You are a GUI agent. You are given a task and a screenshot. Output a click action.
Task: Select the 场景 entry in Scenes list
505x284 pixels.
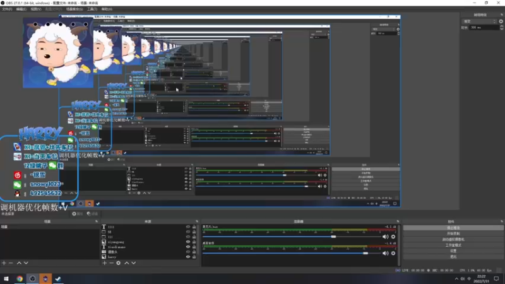(50, 227)
